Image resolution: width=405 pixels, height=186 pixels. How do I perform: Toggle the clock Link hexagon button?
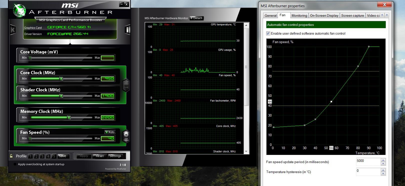(126, 85)
